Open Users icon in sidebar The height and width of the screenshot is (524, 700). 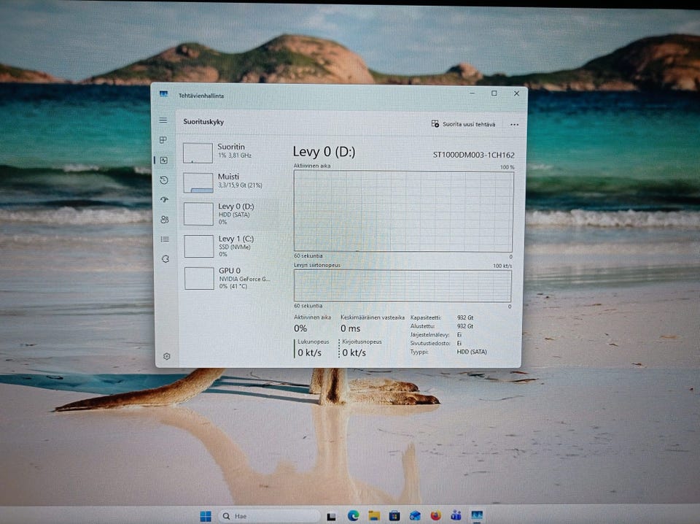tap(165, 220)
